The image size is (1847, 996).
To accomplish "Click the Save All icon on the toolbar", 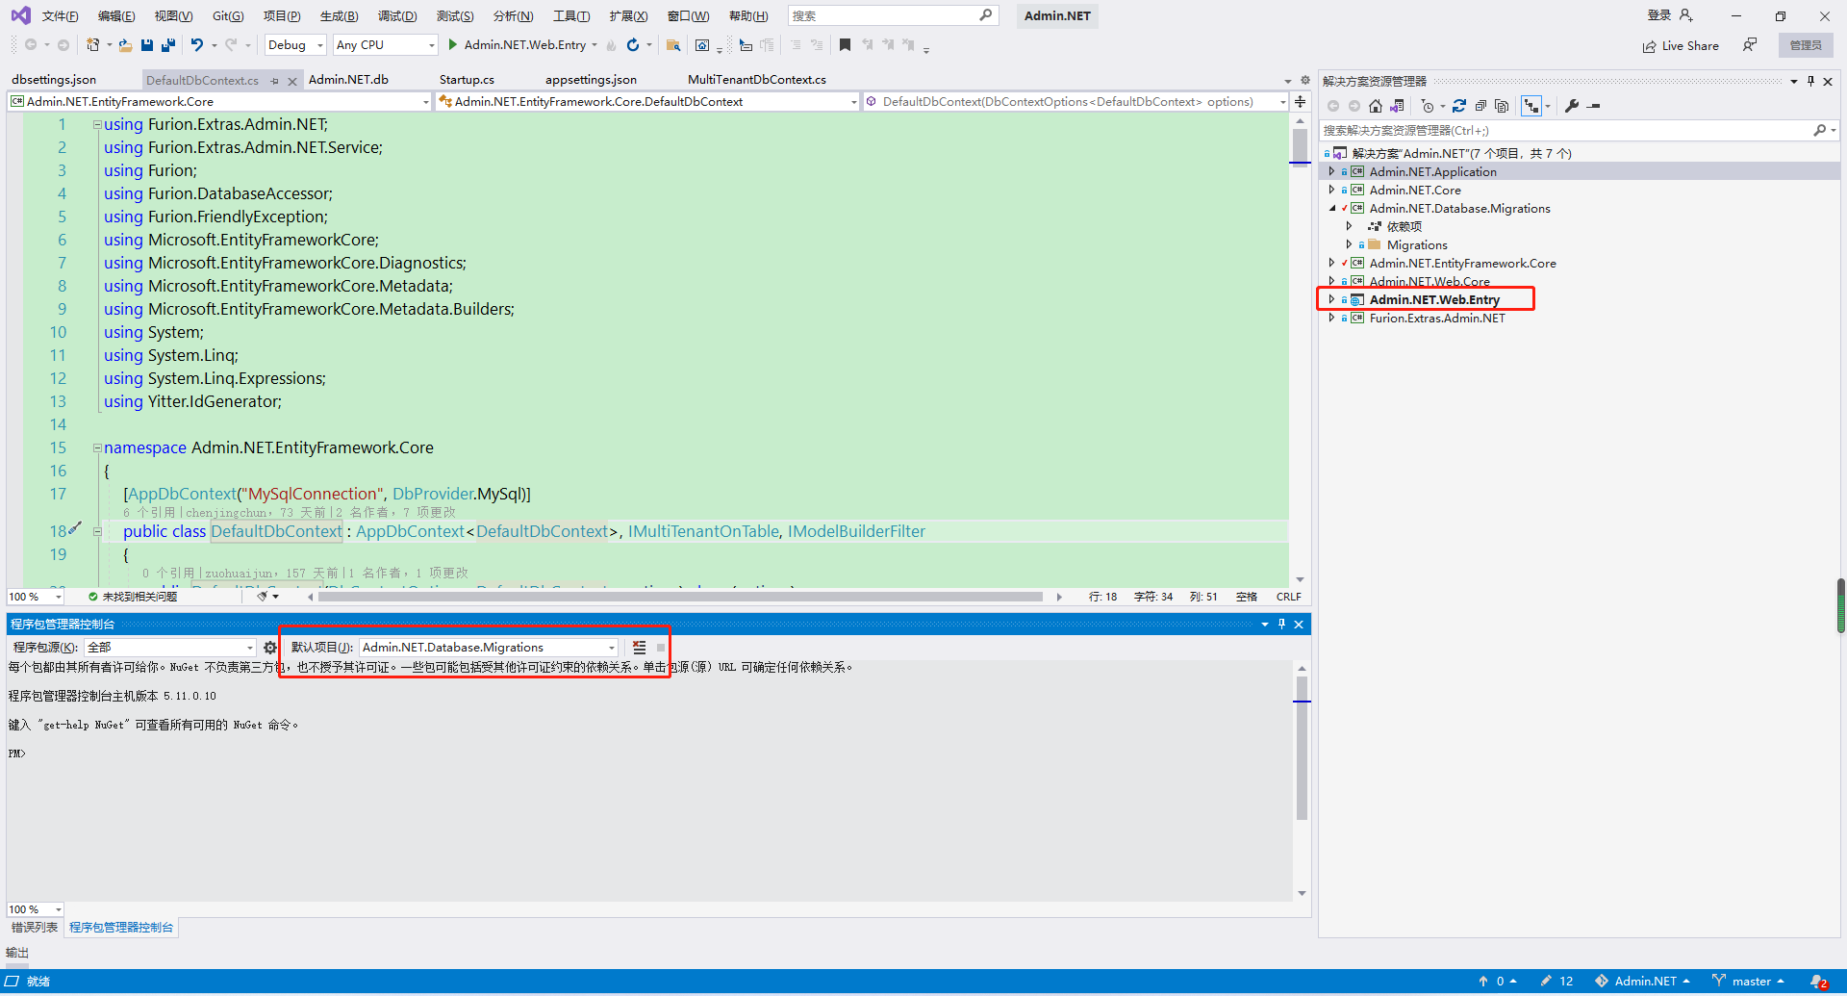I will coord(167,44).
